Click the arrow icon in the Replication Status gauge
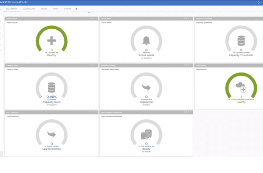 click(146, 87)
